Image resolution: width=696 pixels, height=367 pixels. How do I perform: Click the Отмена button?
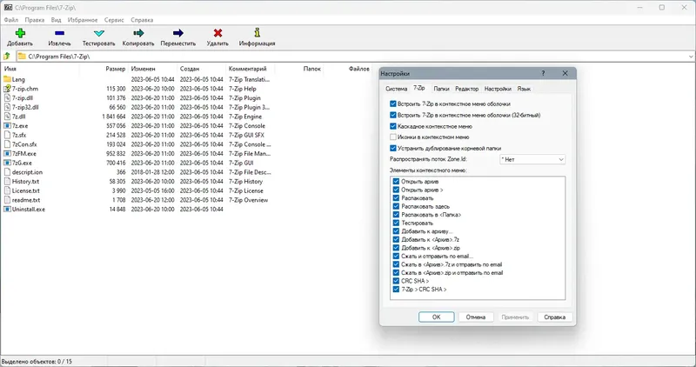click(476, 317)
